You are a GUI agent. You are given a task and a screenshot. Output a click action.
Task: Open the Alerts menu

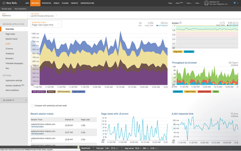(x=179, y=3)
